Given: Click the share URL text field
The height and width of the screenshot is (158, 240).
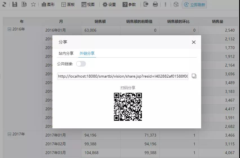Looking at the screenshot, I should (123, 76).
